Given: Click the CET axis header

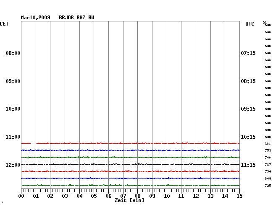Looking at the screenshot, I should [x=4, y=24].
